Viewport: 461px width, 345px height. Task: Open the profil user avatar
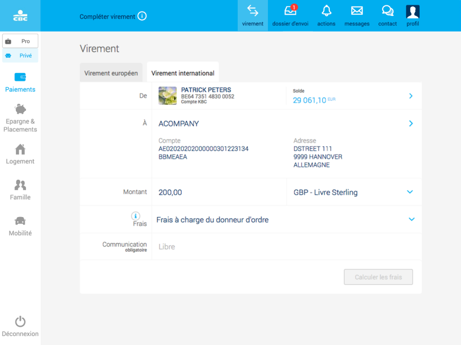[x=412, y=15]
